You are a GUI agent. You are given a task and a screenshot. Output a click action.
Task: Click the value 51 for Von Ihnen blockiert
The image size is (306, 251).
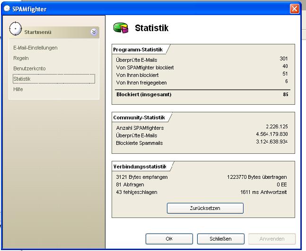[x=285, y=74]
